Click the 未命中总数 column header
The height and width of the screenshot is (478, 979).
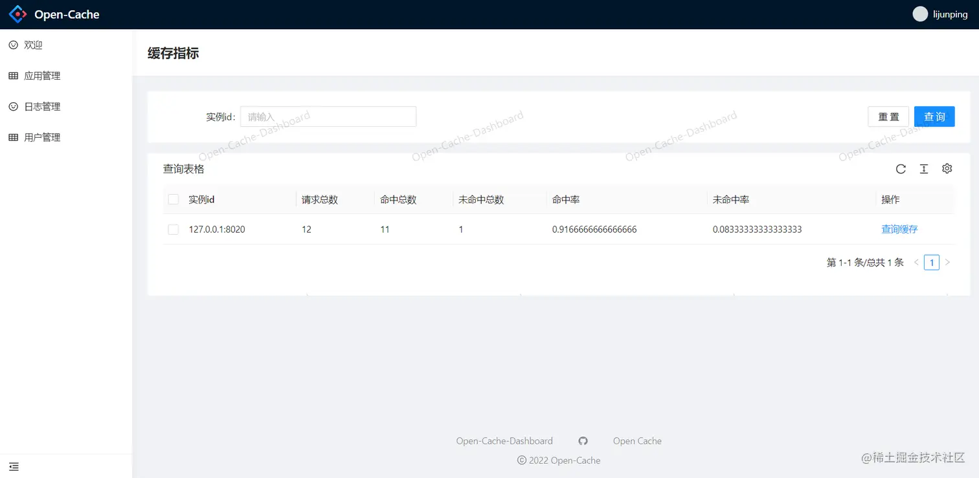point(481,199)
